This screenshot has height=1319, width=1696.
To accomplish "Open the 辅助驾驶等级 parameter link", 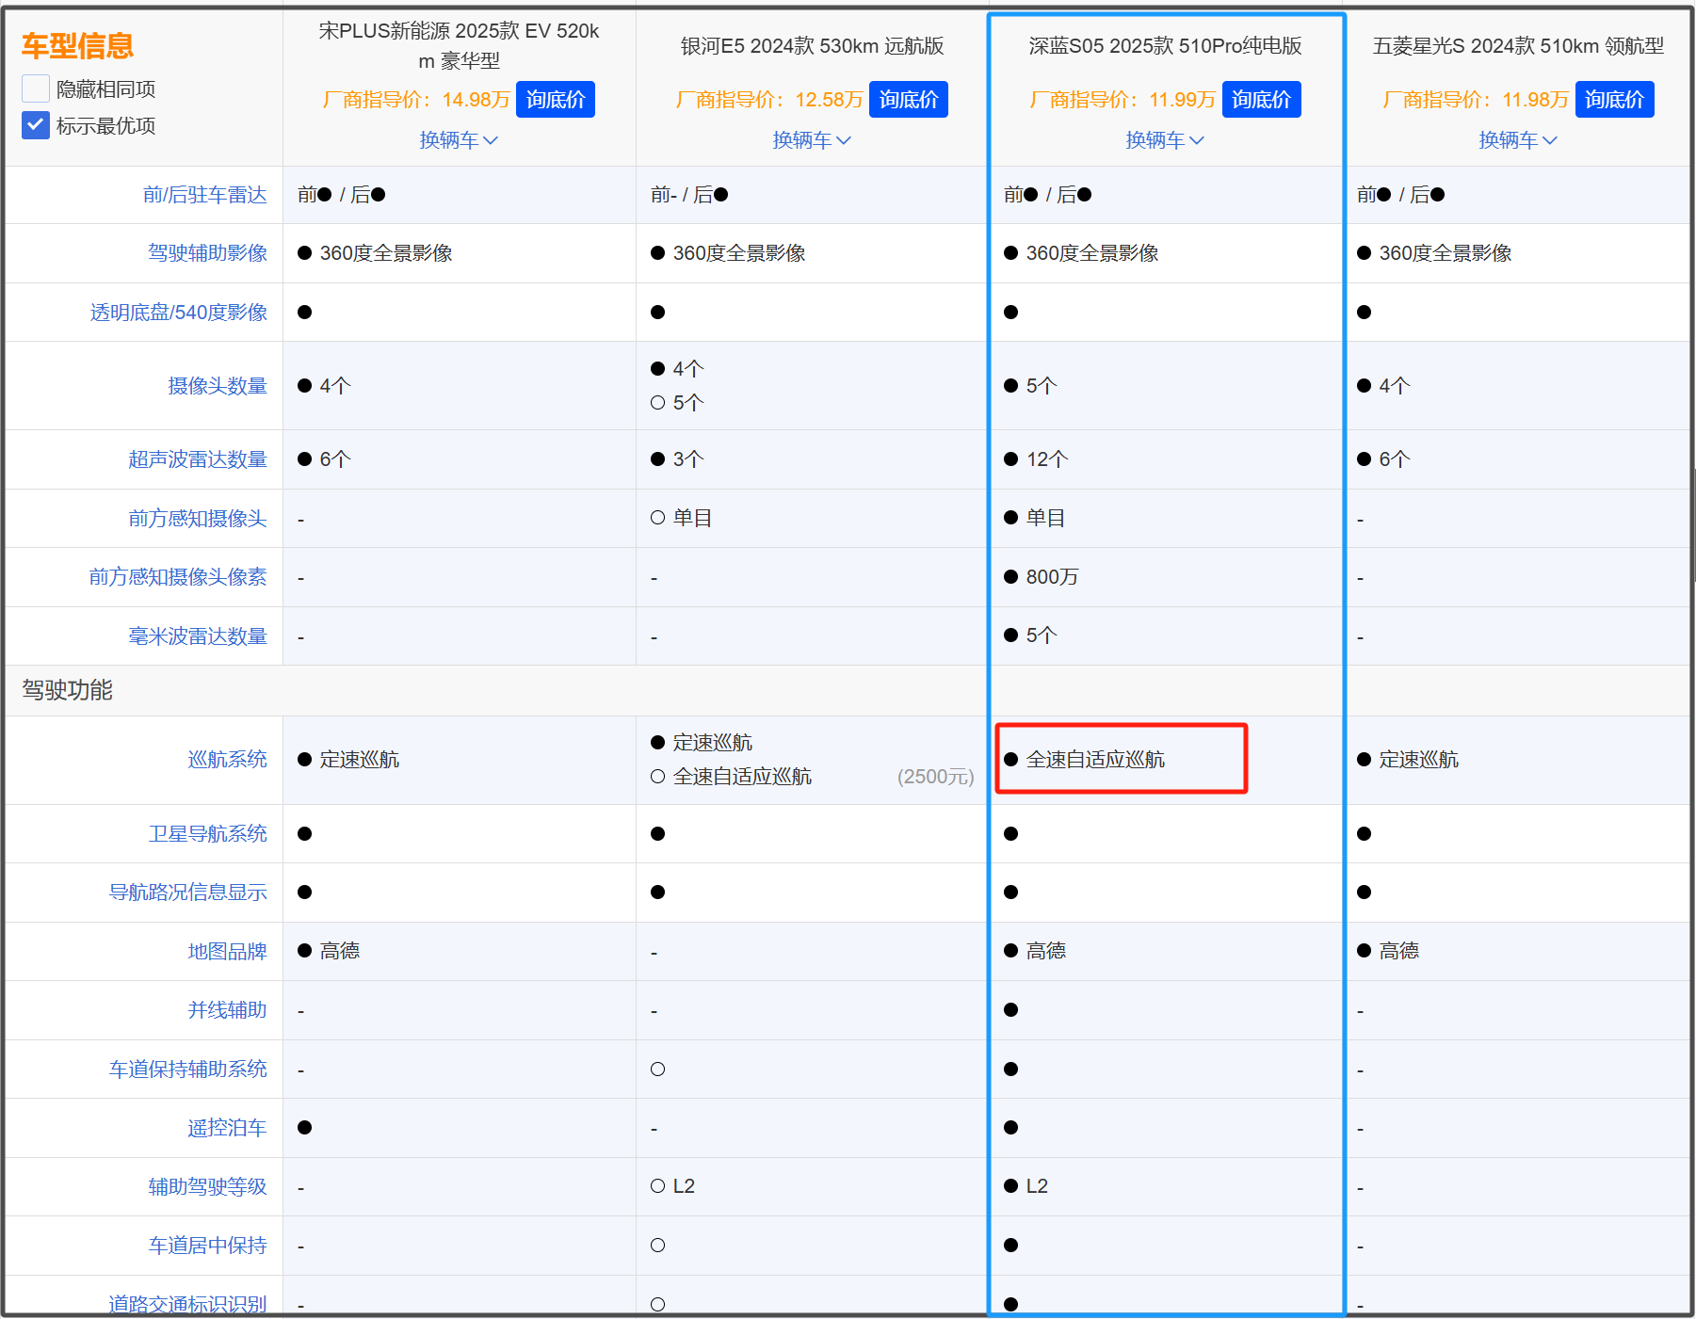I will pyautogui.click(x=208, y=1187).
